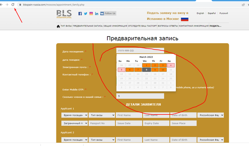Image resolution: width=249 pixels, height=146 pixels.
Task: Switch site language to Русский
Action: [224, 13]
